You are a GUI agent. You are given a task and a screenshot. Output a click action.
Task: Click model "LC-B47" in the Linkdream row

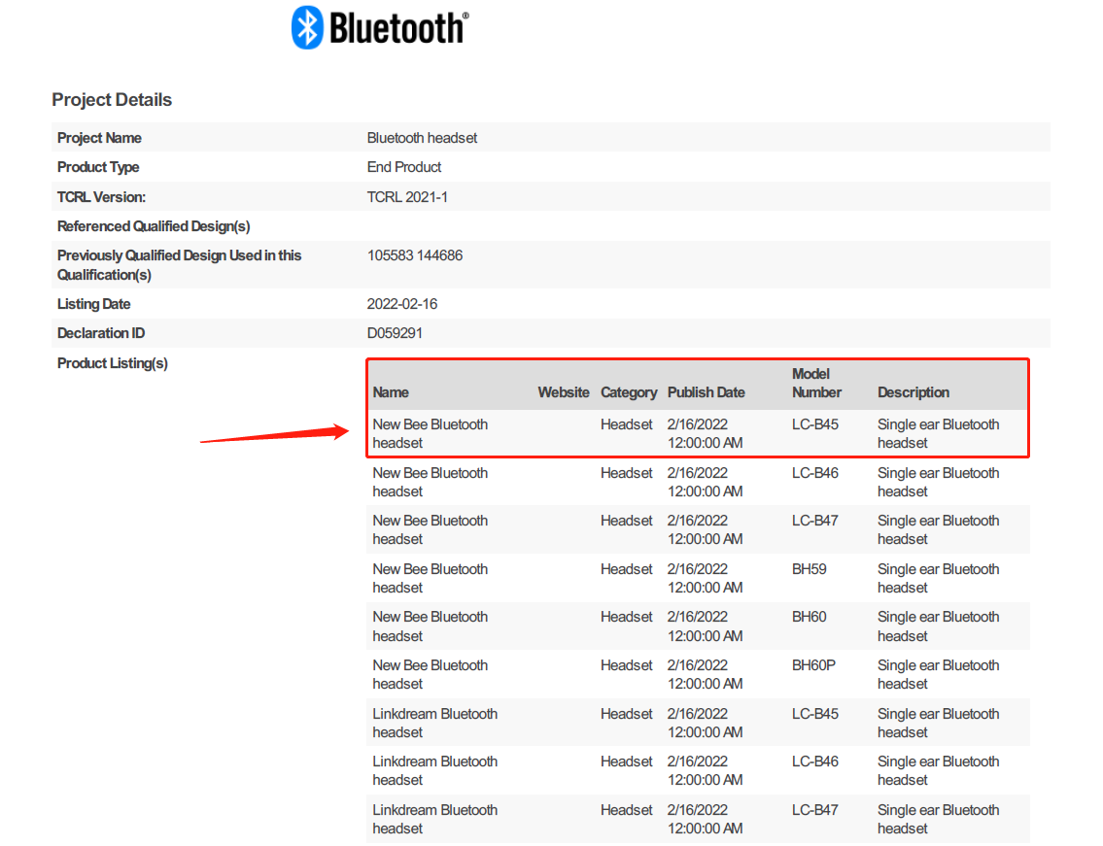[x=814, y=811]
